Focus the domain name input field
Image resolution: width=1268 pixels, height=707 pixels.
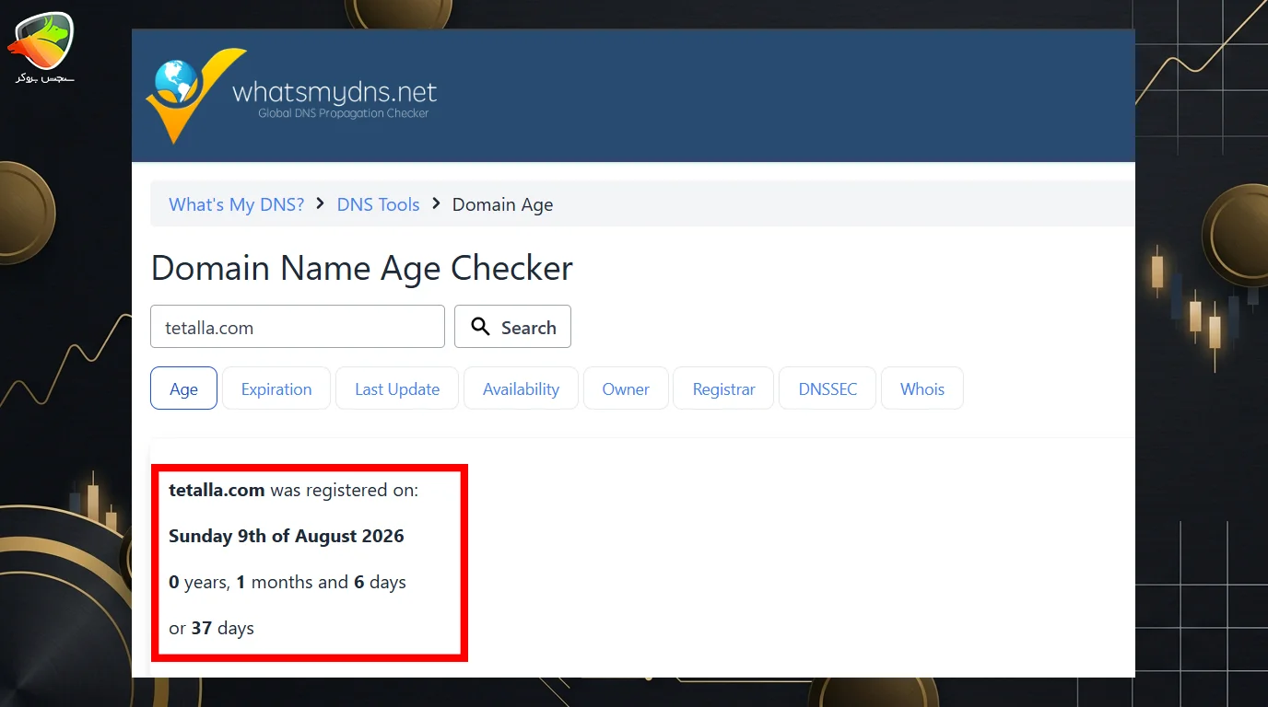[298, 327]
